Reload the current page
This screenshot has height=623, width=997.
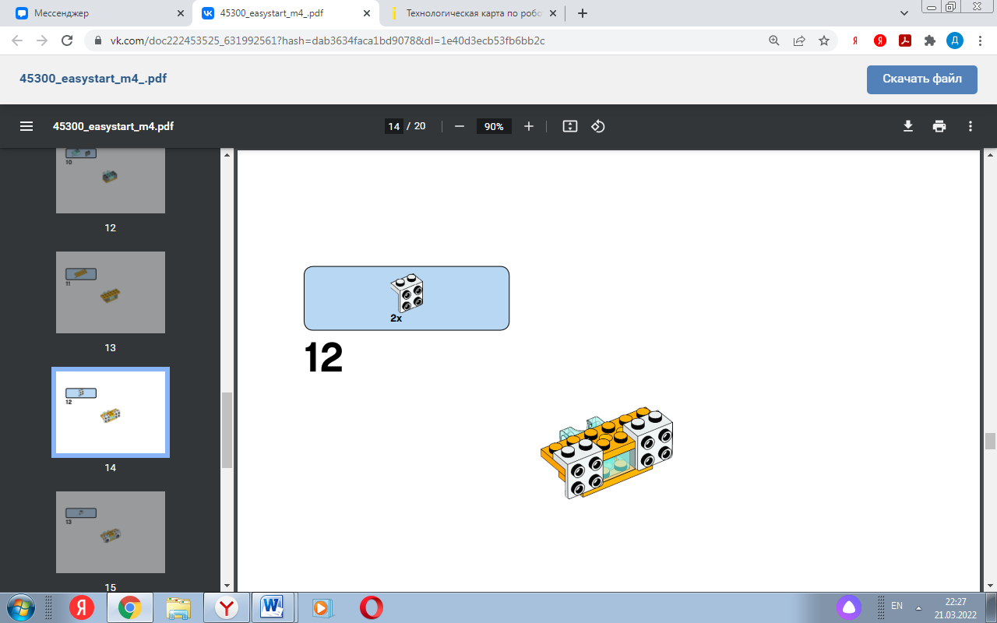pos(68,40)
